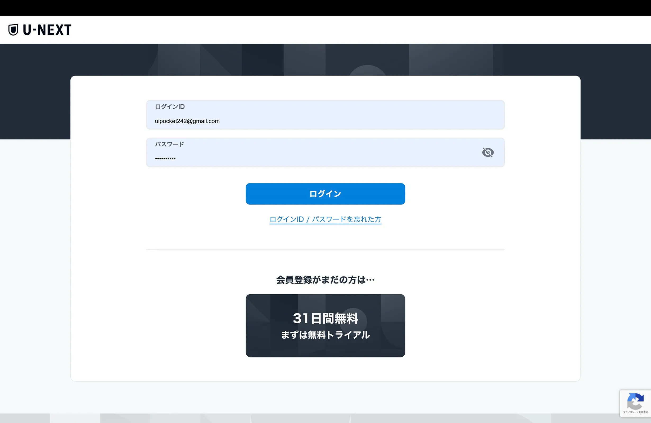Click the U-NEXT logo in header
The image size is (651, 423).
pos(40,30)
